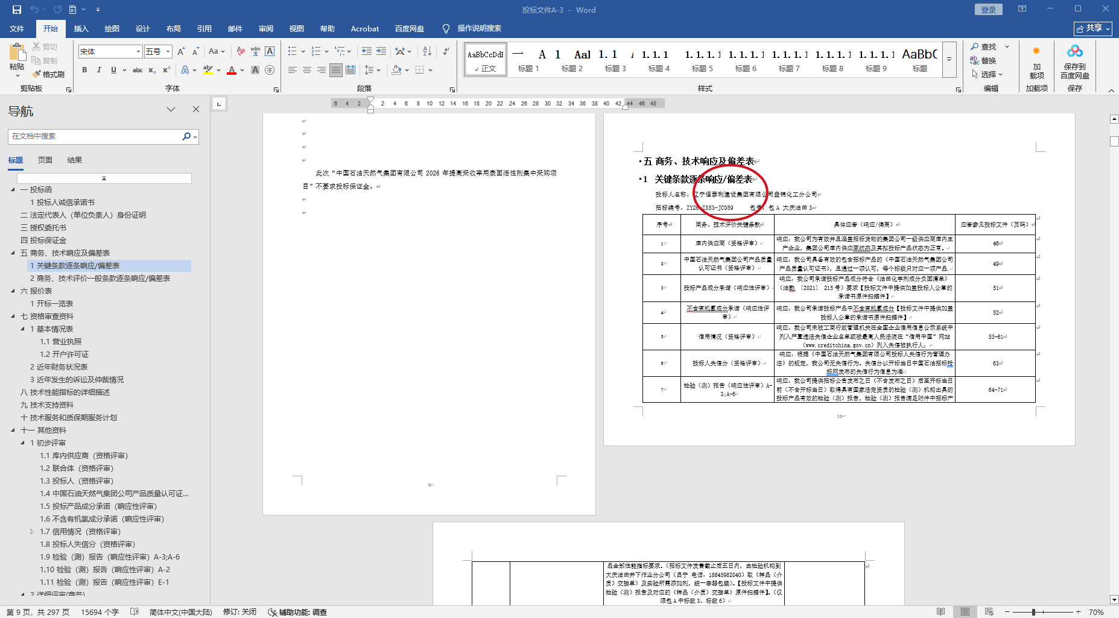The width and height of the screenshot is (1119, 618).
Task: Open the borders tool in paragraph group
Action: click(x=420, y=70)
